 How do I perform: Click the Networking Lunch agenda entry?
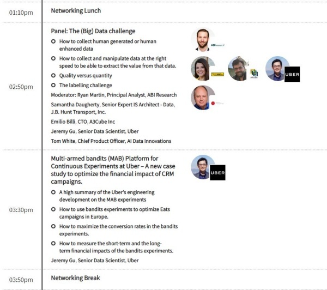76,11
